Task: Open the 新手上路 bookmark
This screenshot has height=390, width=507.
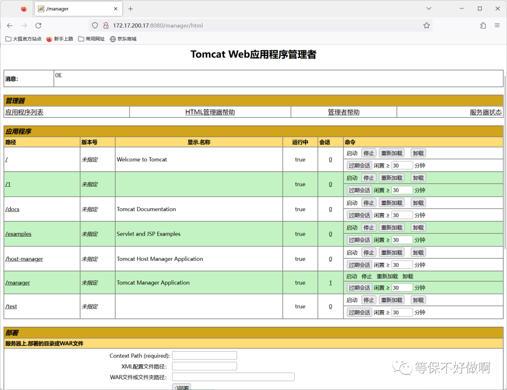Action: (60, 39)
